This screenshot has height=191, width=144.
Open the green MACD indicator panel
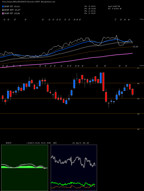coord(24,168)
